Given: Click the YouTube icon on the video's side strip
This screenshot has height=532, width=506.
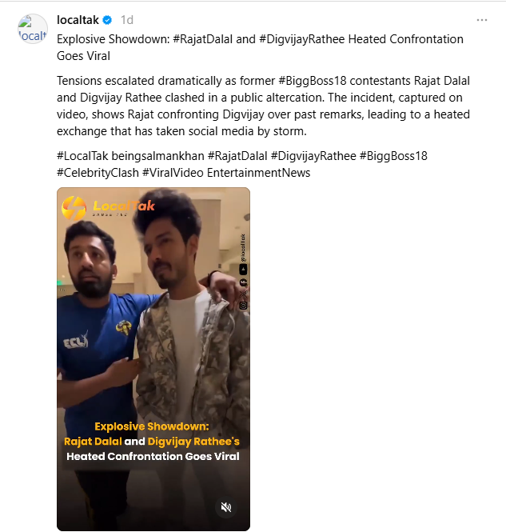Looking at the screenshot, I should (x=243, y=270).
